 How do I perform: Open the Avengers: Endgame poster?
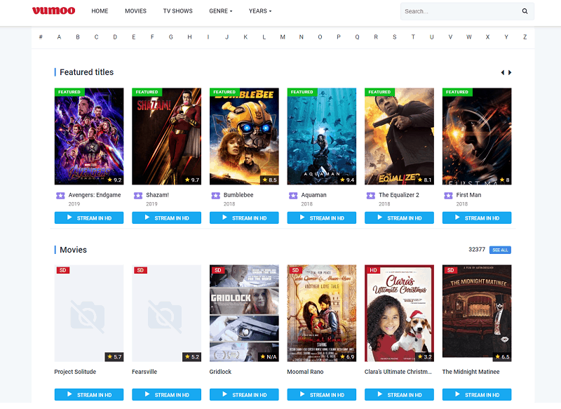[x=89, y=136]
